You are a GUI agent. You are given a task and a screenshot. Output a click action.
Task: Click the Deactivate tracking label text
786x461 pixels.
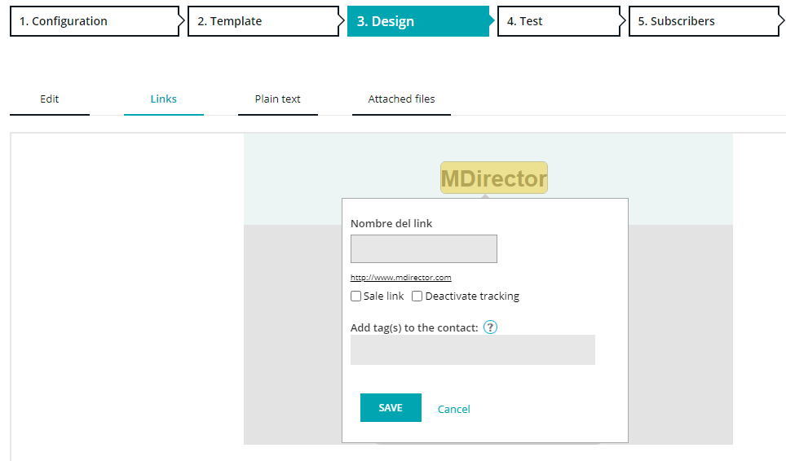(472, 296)
